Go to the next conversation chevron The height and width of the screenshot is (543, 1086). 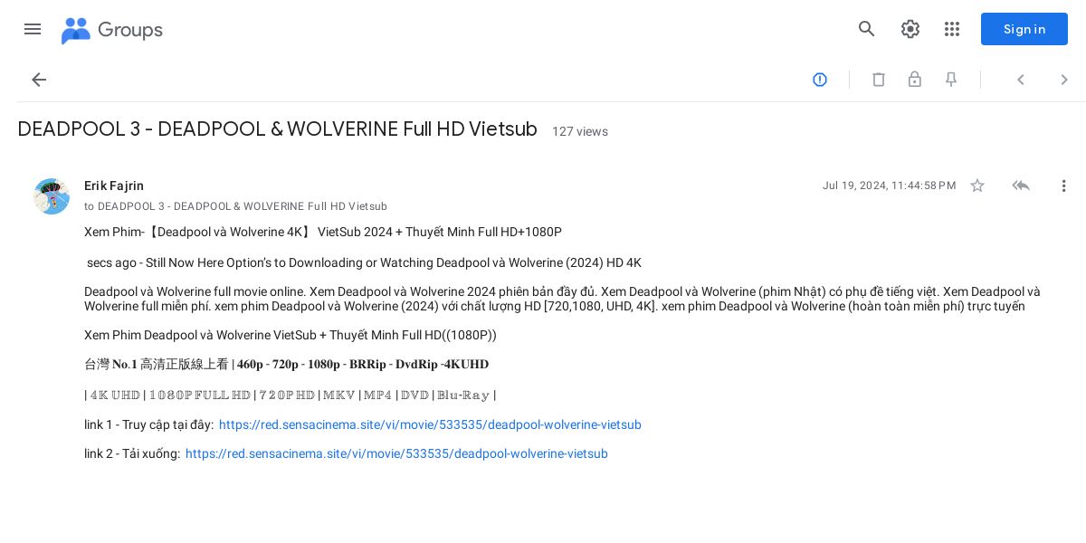[1064, 80]
